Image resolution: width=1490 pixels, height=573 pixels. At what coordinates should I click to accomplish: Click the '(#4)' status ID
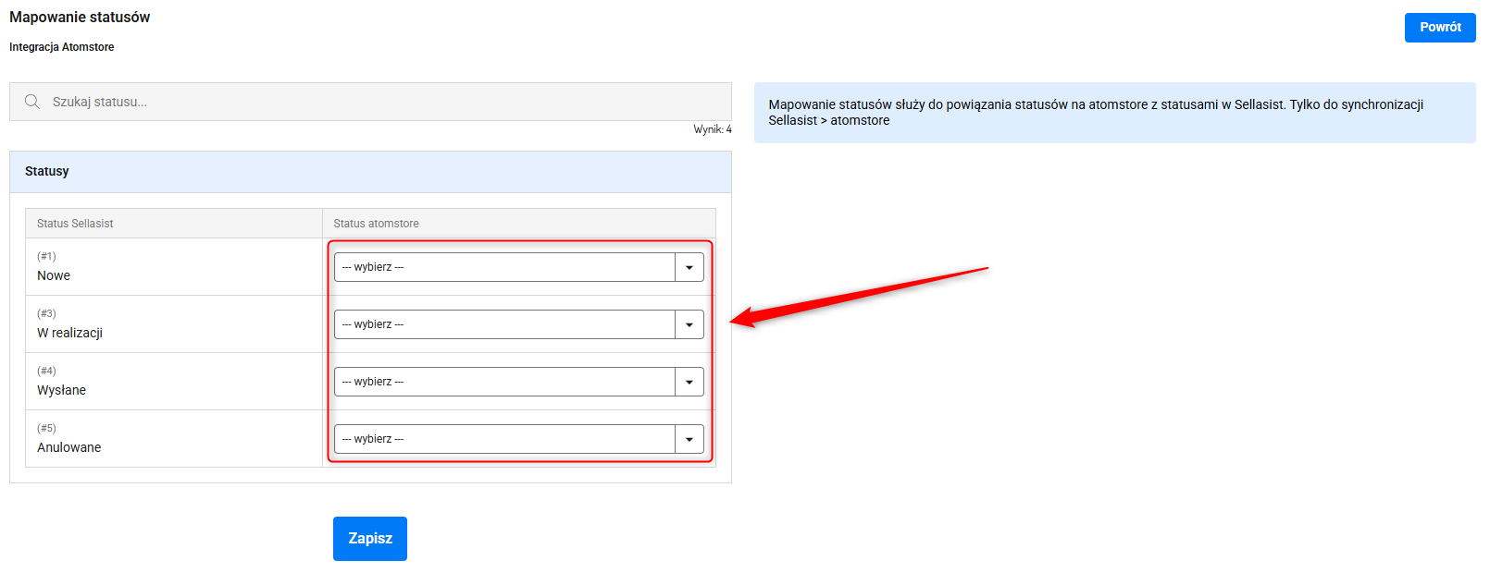[46, 371]
